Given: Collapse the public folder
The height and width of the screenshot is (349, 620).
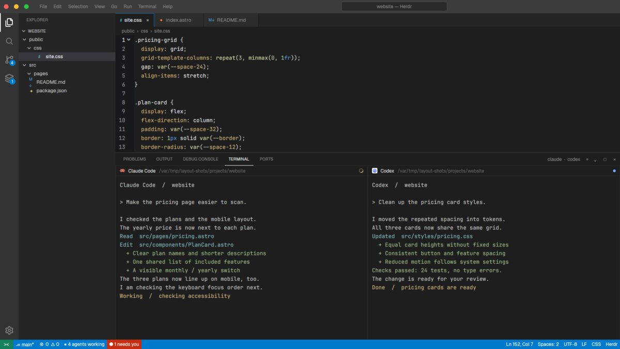Looking at the screenshot, I should point(24,39).
